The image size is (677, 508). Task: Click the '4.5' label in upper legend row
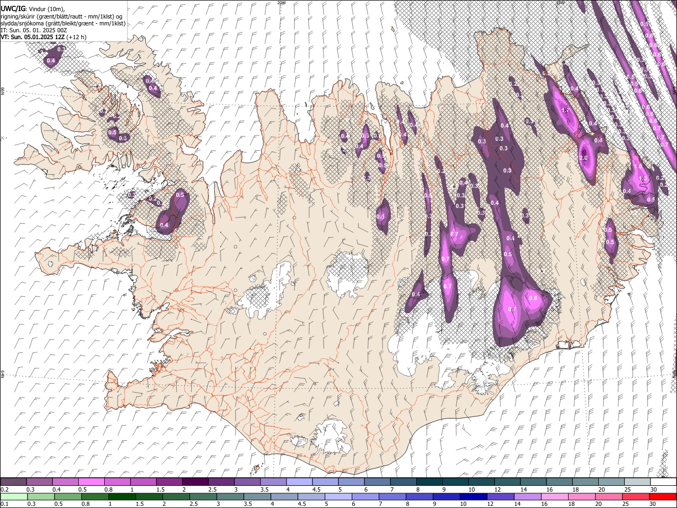tap(316, 489)
